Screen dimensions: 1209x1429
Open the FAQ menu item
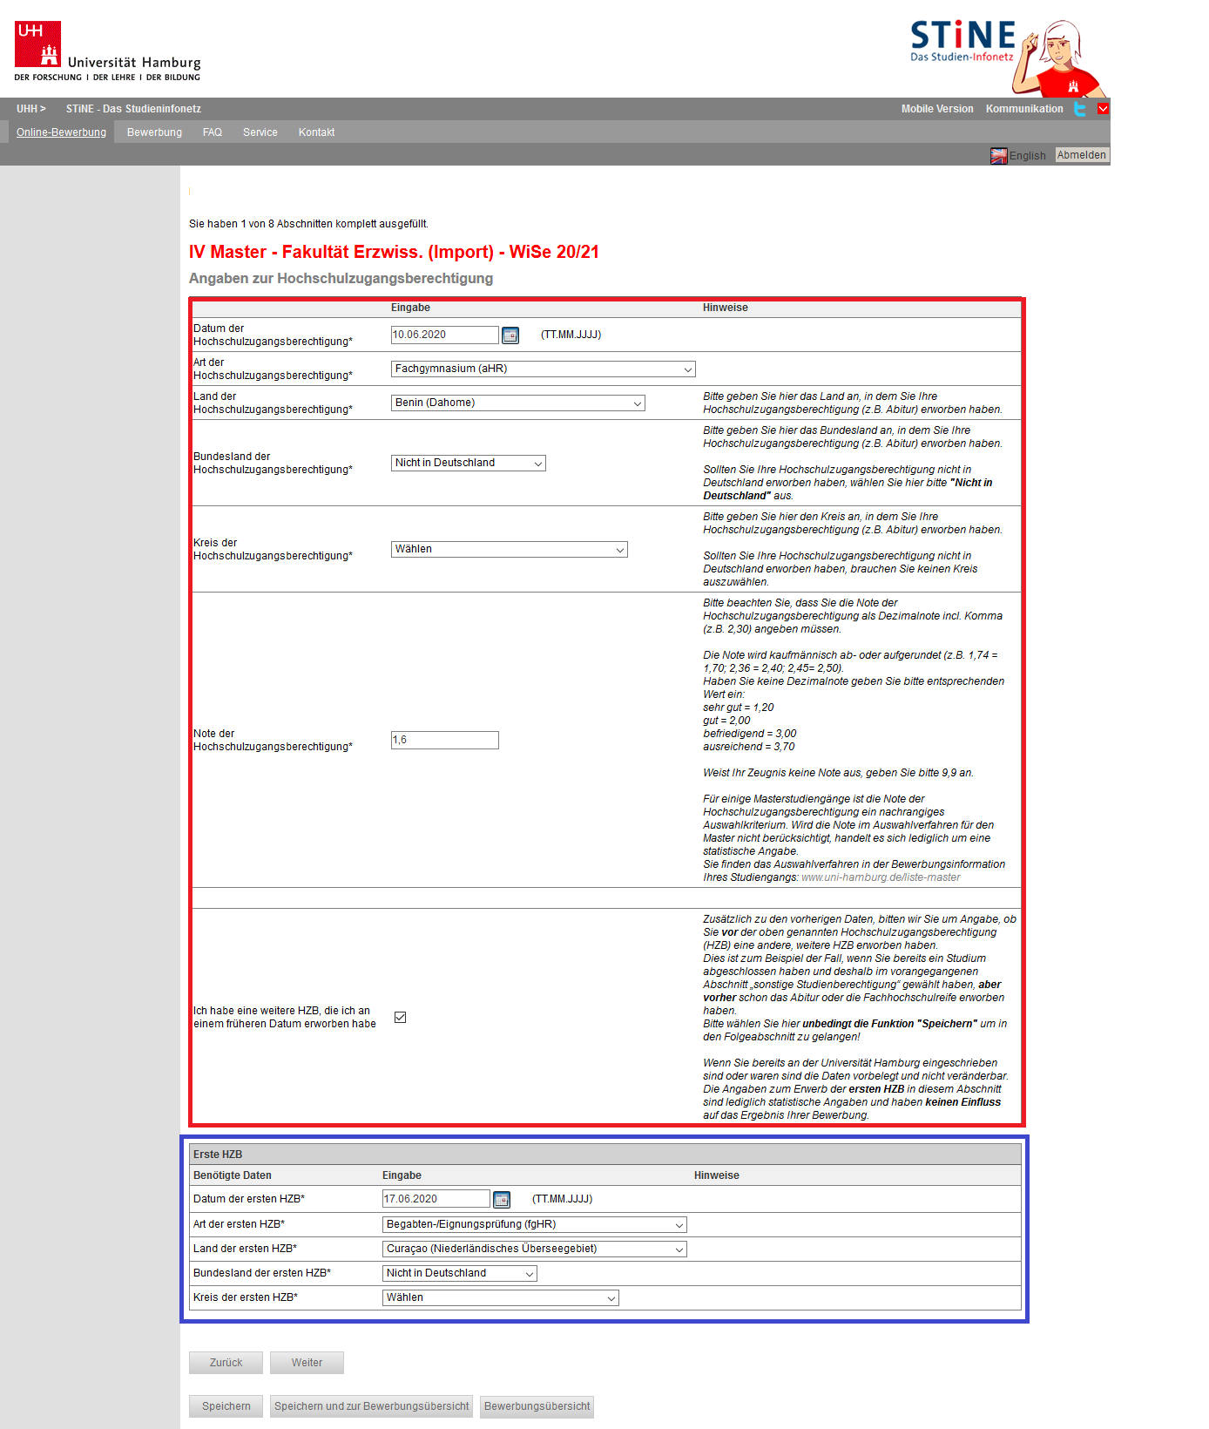click(x=213, y=132)
